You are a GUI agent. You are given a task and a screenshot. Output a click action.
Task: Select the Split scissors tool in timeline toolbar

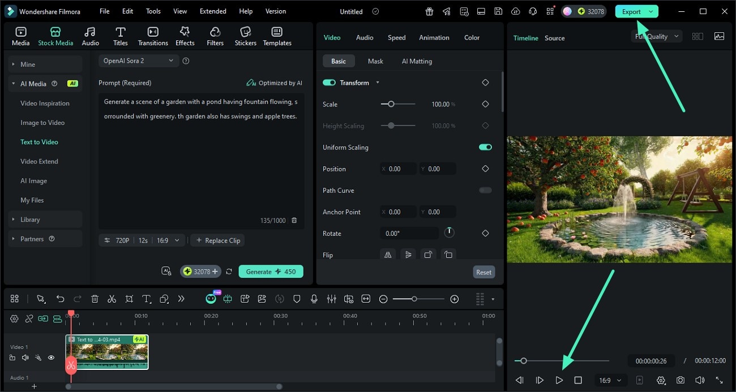[112, 299]
